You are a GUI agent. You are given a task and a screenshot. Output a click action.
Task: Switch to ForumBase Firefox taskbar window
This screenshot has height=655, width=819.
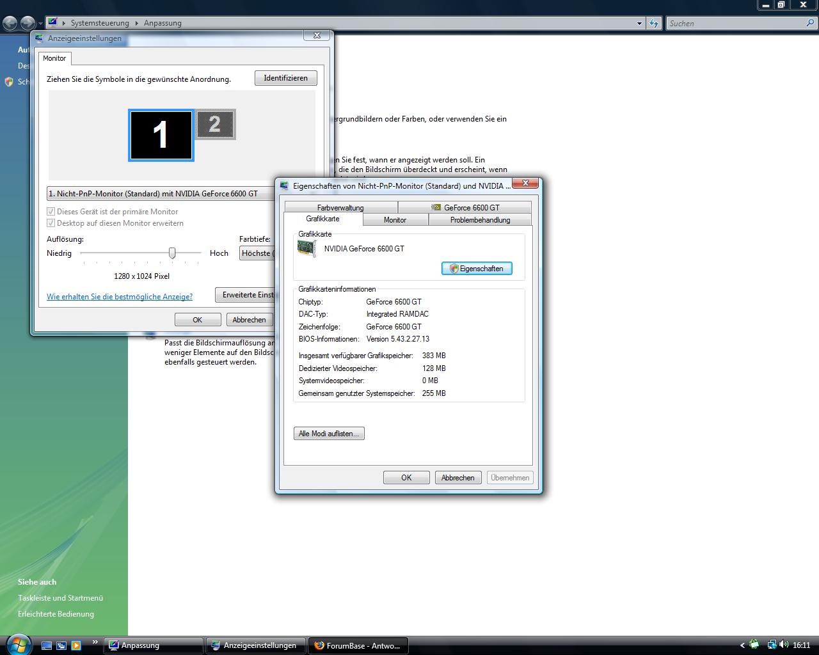[x=358, y=645]
